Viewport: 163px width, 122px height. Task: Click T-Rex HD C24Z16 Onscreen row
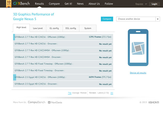pyautogui.click(x=63, y=44)
